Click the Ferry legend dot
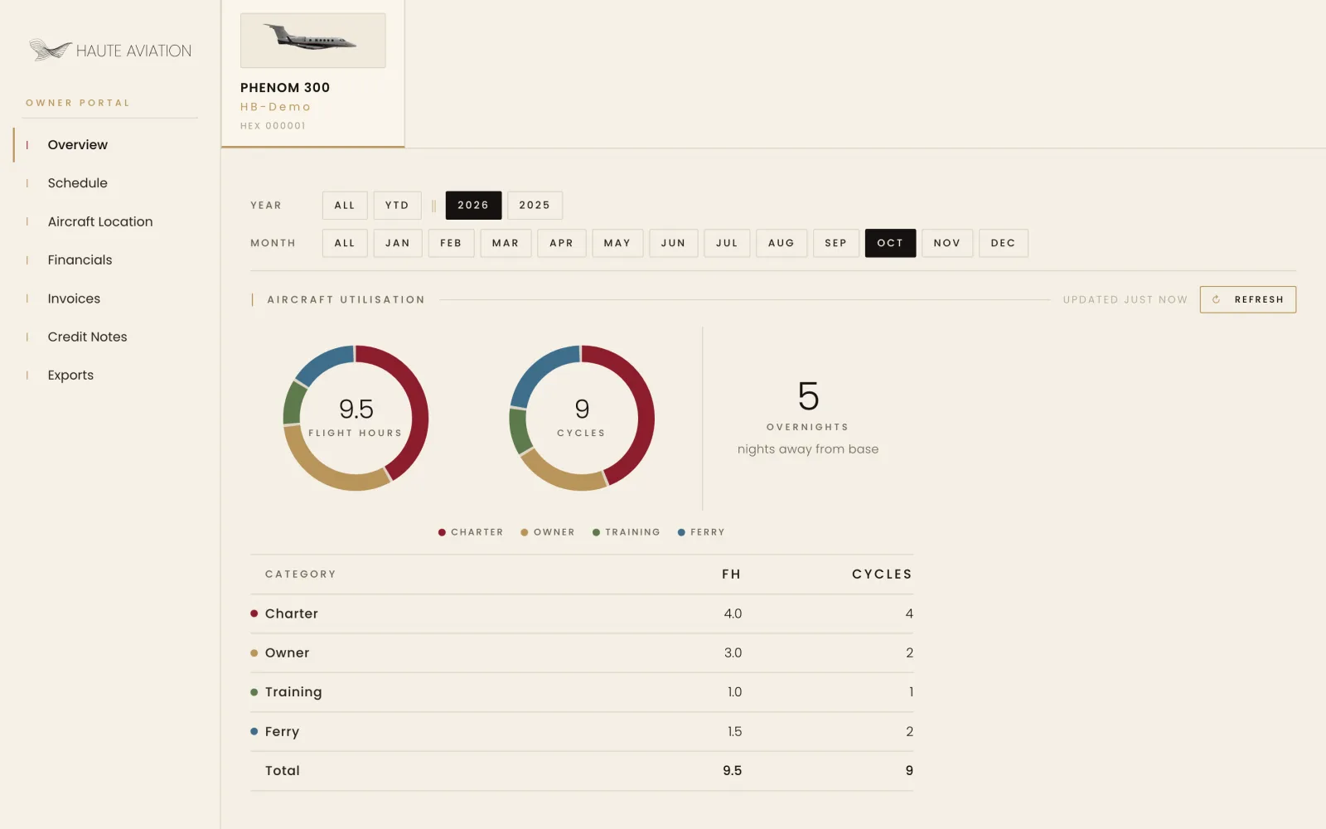The width and height of the screenshot is (1326, 829). pos(681,532)
